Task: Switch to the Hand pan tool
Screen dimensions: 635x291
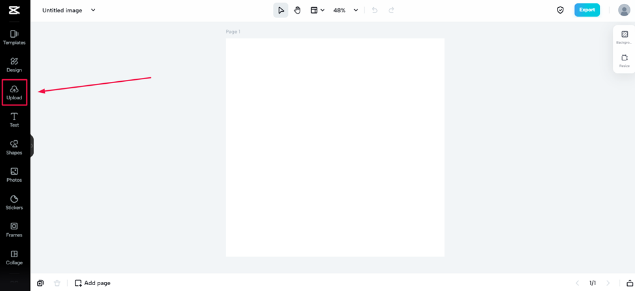Action: (298, 10)
